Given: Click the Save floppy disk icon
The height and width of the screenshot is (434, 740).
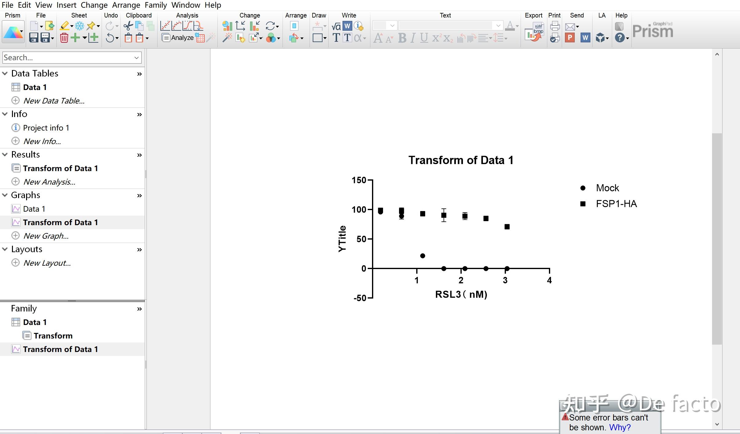Looking at the screenshot, I should [33, 38].
